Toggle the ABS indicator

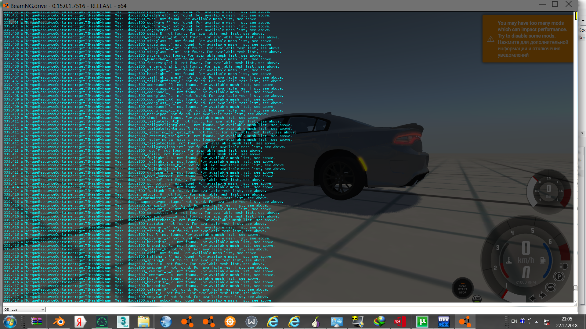(551, 287)
